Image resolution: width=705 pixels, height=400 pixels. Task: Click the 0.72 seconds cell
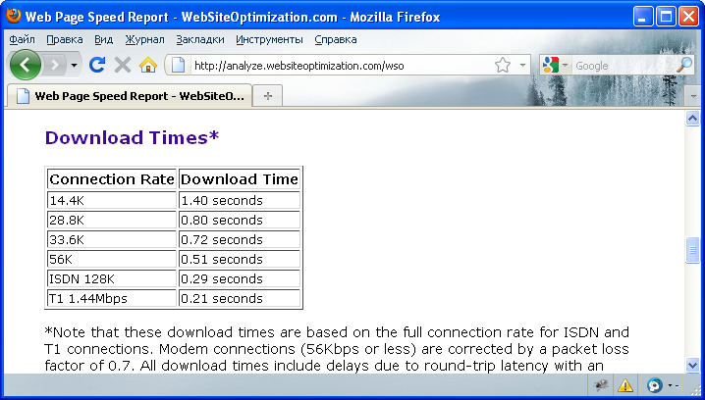pyautogui.click(x=240, y=240)
